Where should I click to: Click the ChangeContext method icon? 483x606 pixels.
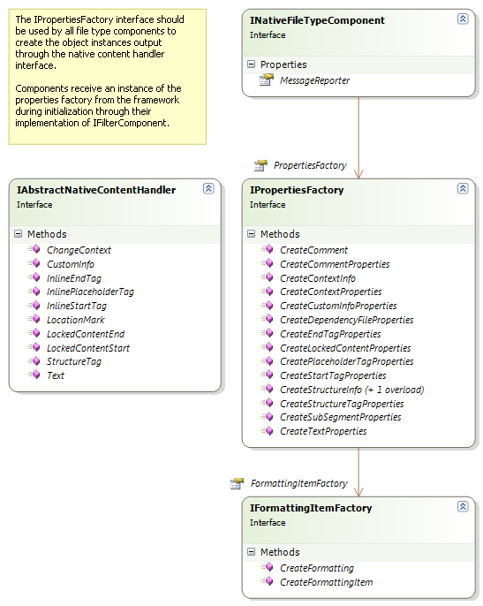point(34,249)
